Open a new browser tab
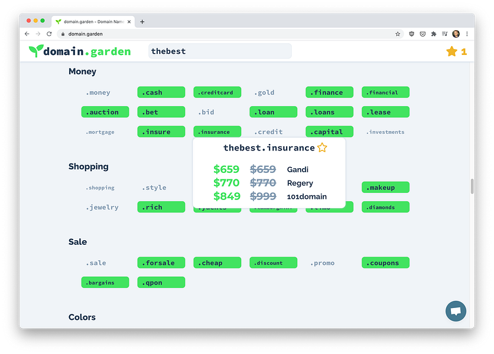The width and height of the screenshot is (494, 354). pos(142,22)
